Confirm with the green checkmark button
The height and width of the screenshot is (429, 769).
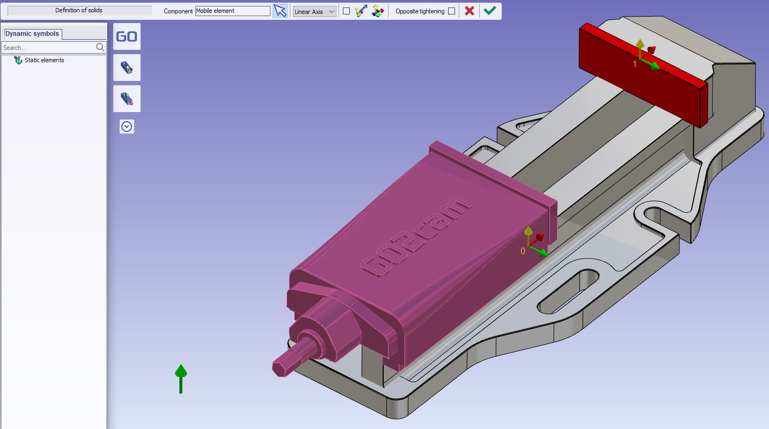[x=489, y=11]
